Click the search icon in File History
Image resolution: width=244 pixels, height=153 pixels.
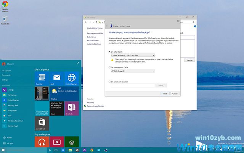click(193, 22)
